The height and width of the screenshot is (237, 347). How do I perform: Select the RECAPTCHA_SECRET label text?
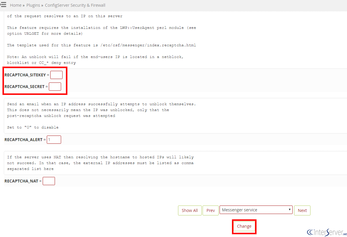coord(24,87)
